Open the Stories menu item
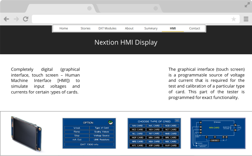This screenshot has height=156, width=252. tap(85, 28)
